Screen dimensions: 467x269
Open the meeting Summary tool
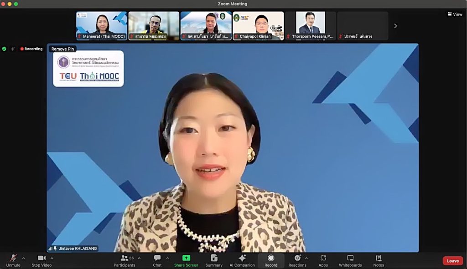click(x=214, y=261)
